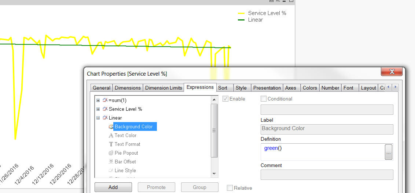Select the =sum(1) expression
The width and height of the screenshot is (415, 193).
tap(118, 100)
